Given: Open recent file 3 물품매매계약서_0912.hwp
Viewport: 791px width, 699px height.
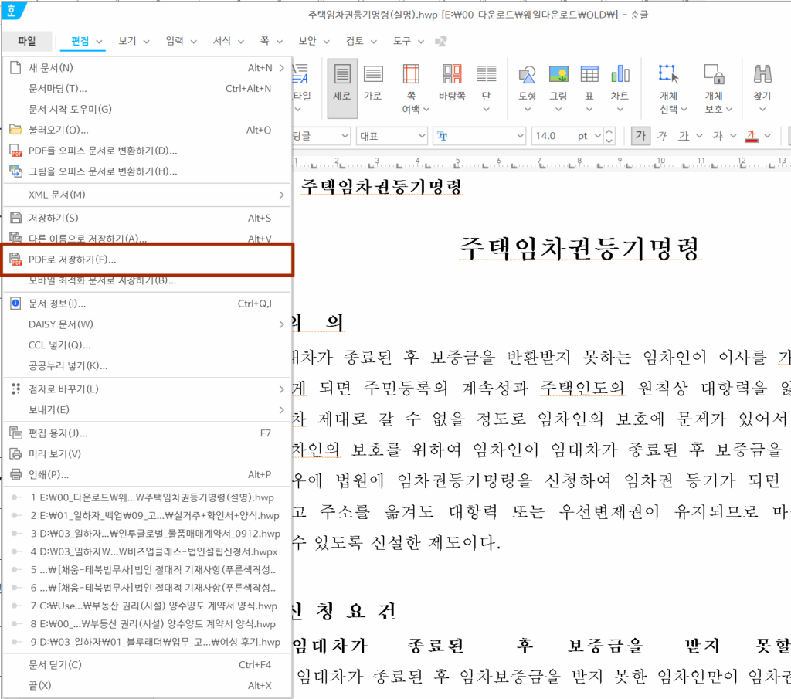Looking at the screenshot, I should [148, 534].
